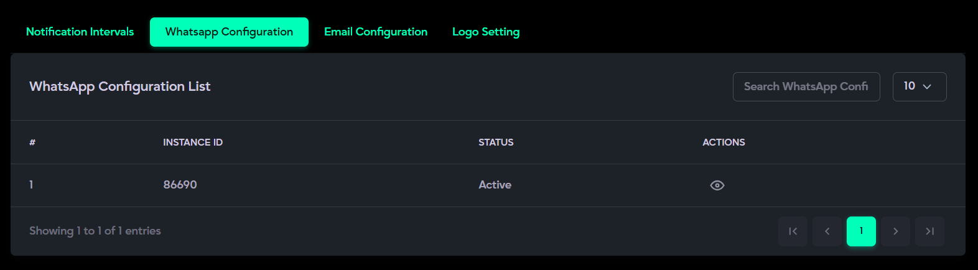Switch to the Notification Intervals tab
978x270 pixels.
pyautogui.click(x=80, y=32)
